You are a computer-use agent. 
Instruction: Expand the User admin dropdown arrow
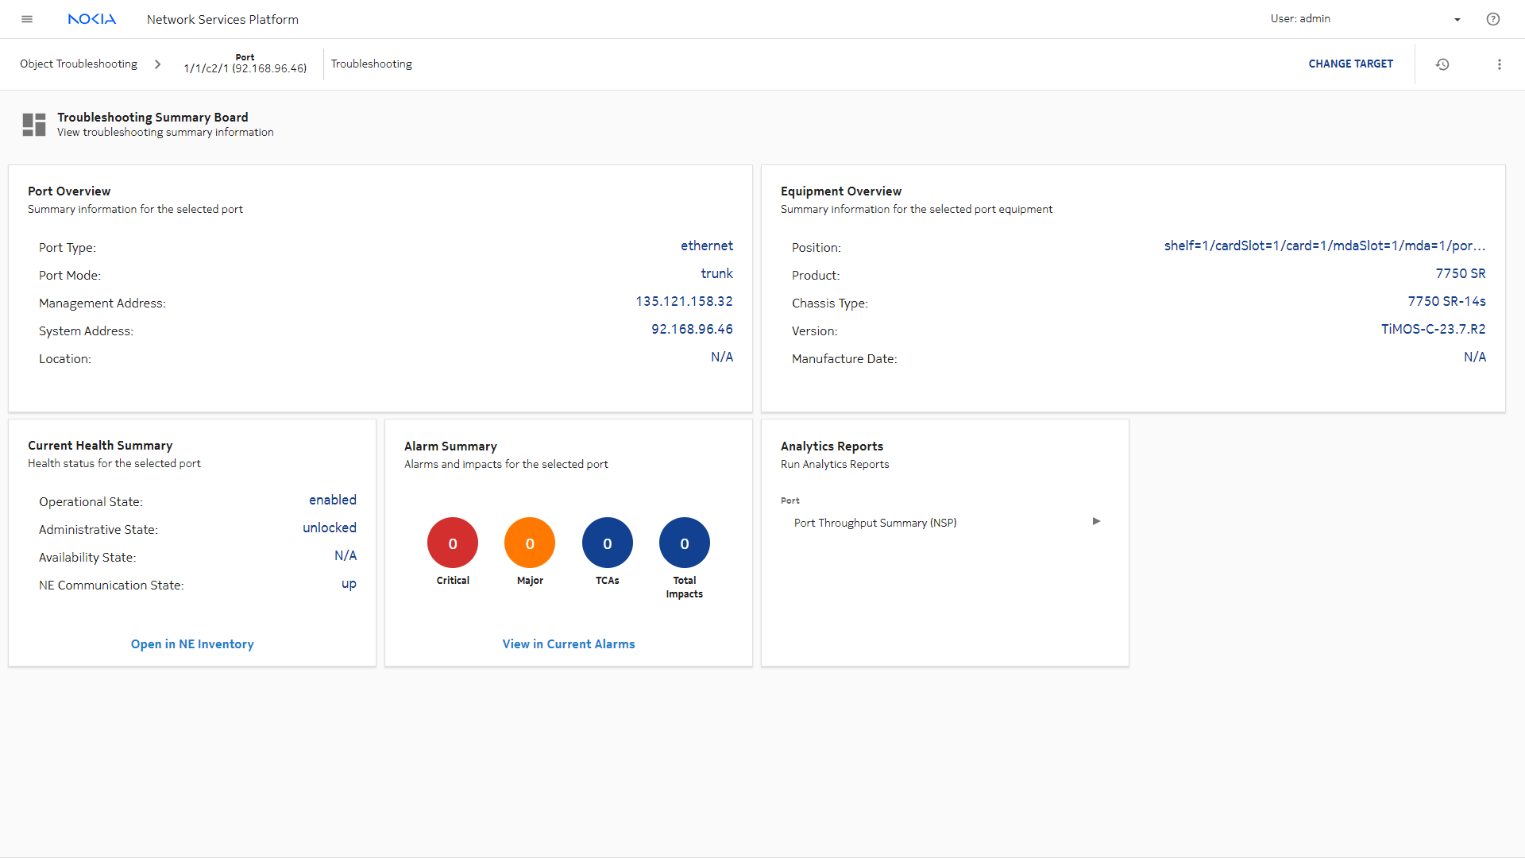1457,20
